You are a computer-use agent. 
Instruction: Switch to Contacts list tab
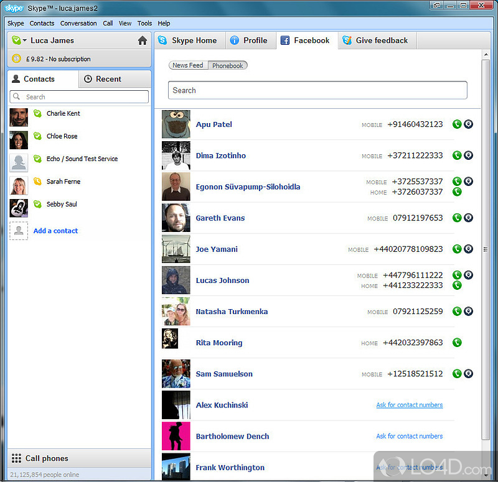coord(43,79)
